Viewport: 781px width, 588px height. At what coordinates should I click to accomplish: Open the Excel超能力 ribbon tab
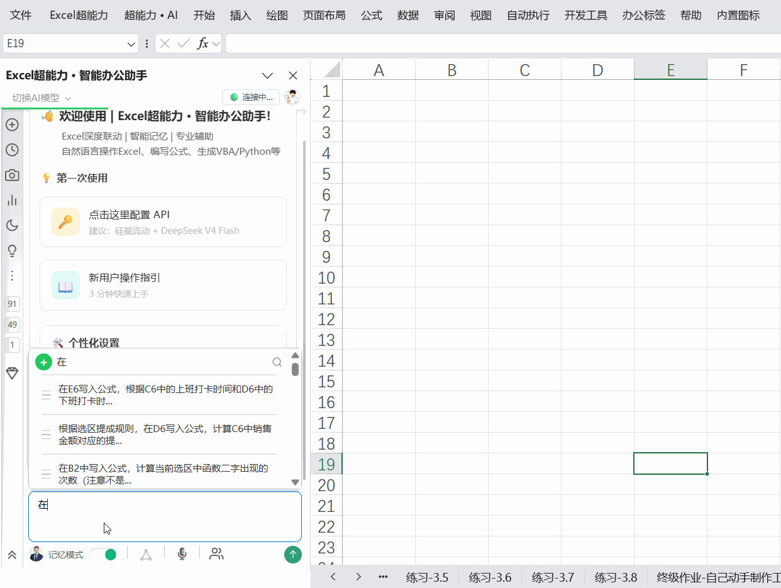(x=79, y=15)
